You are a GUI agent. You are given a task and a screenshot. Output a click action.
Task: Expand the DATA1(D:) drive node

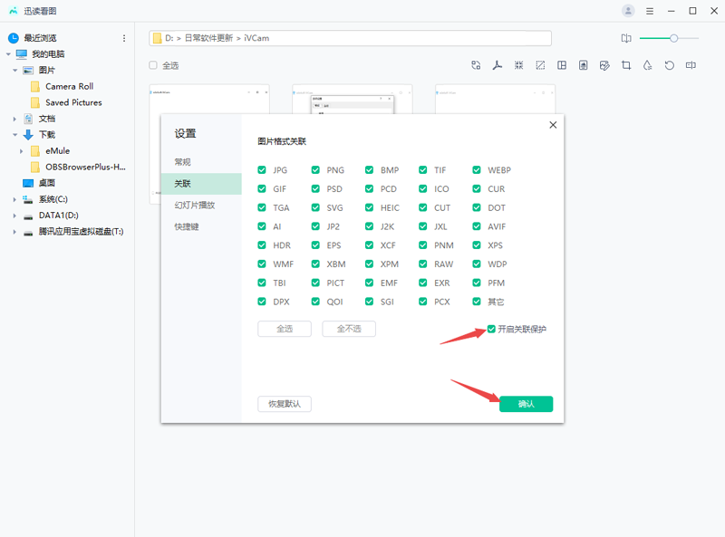(x=14, y=216)
